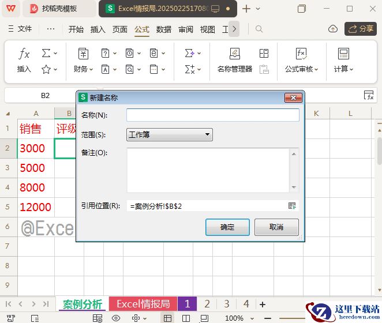The height and width of the screenshot is (323, 382).
Task: Switch to sheet tab 3
Action: point(227,304)
